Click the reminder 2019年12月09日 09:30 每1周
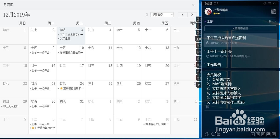Screen dimensions: 280x139 click(x=228, y=56)
